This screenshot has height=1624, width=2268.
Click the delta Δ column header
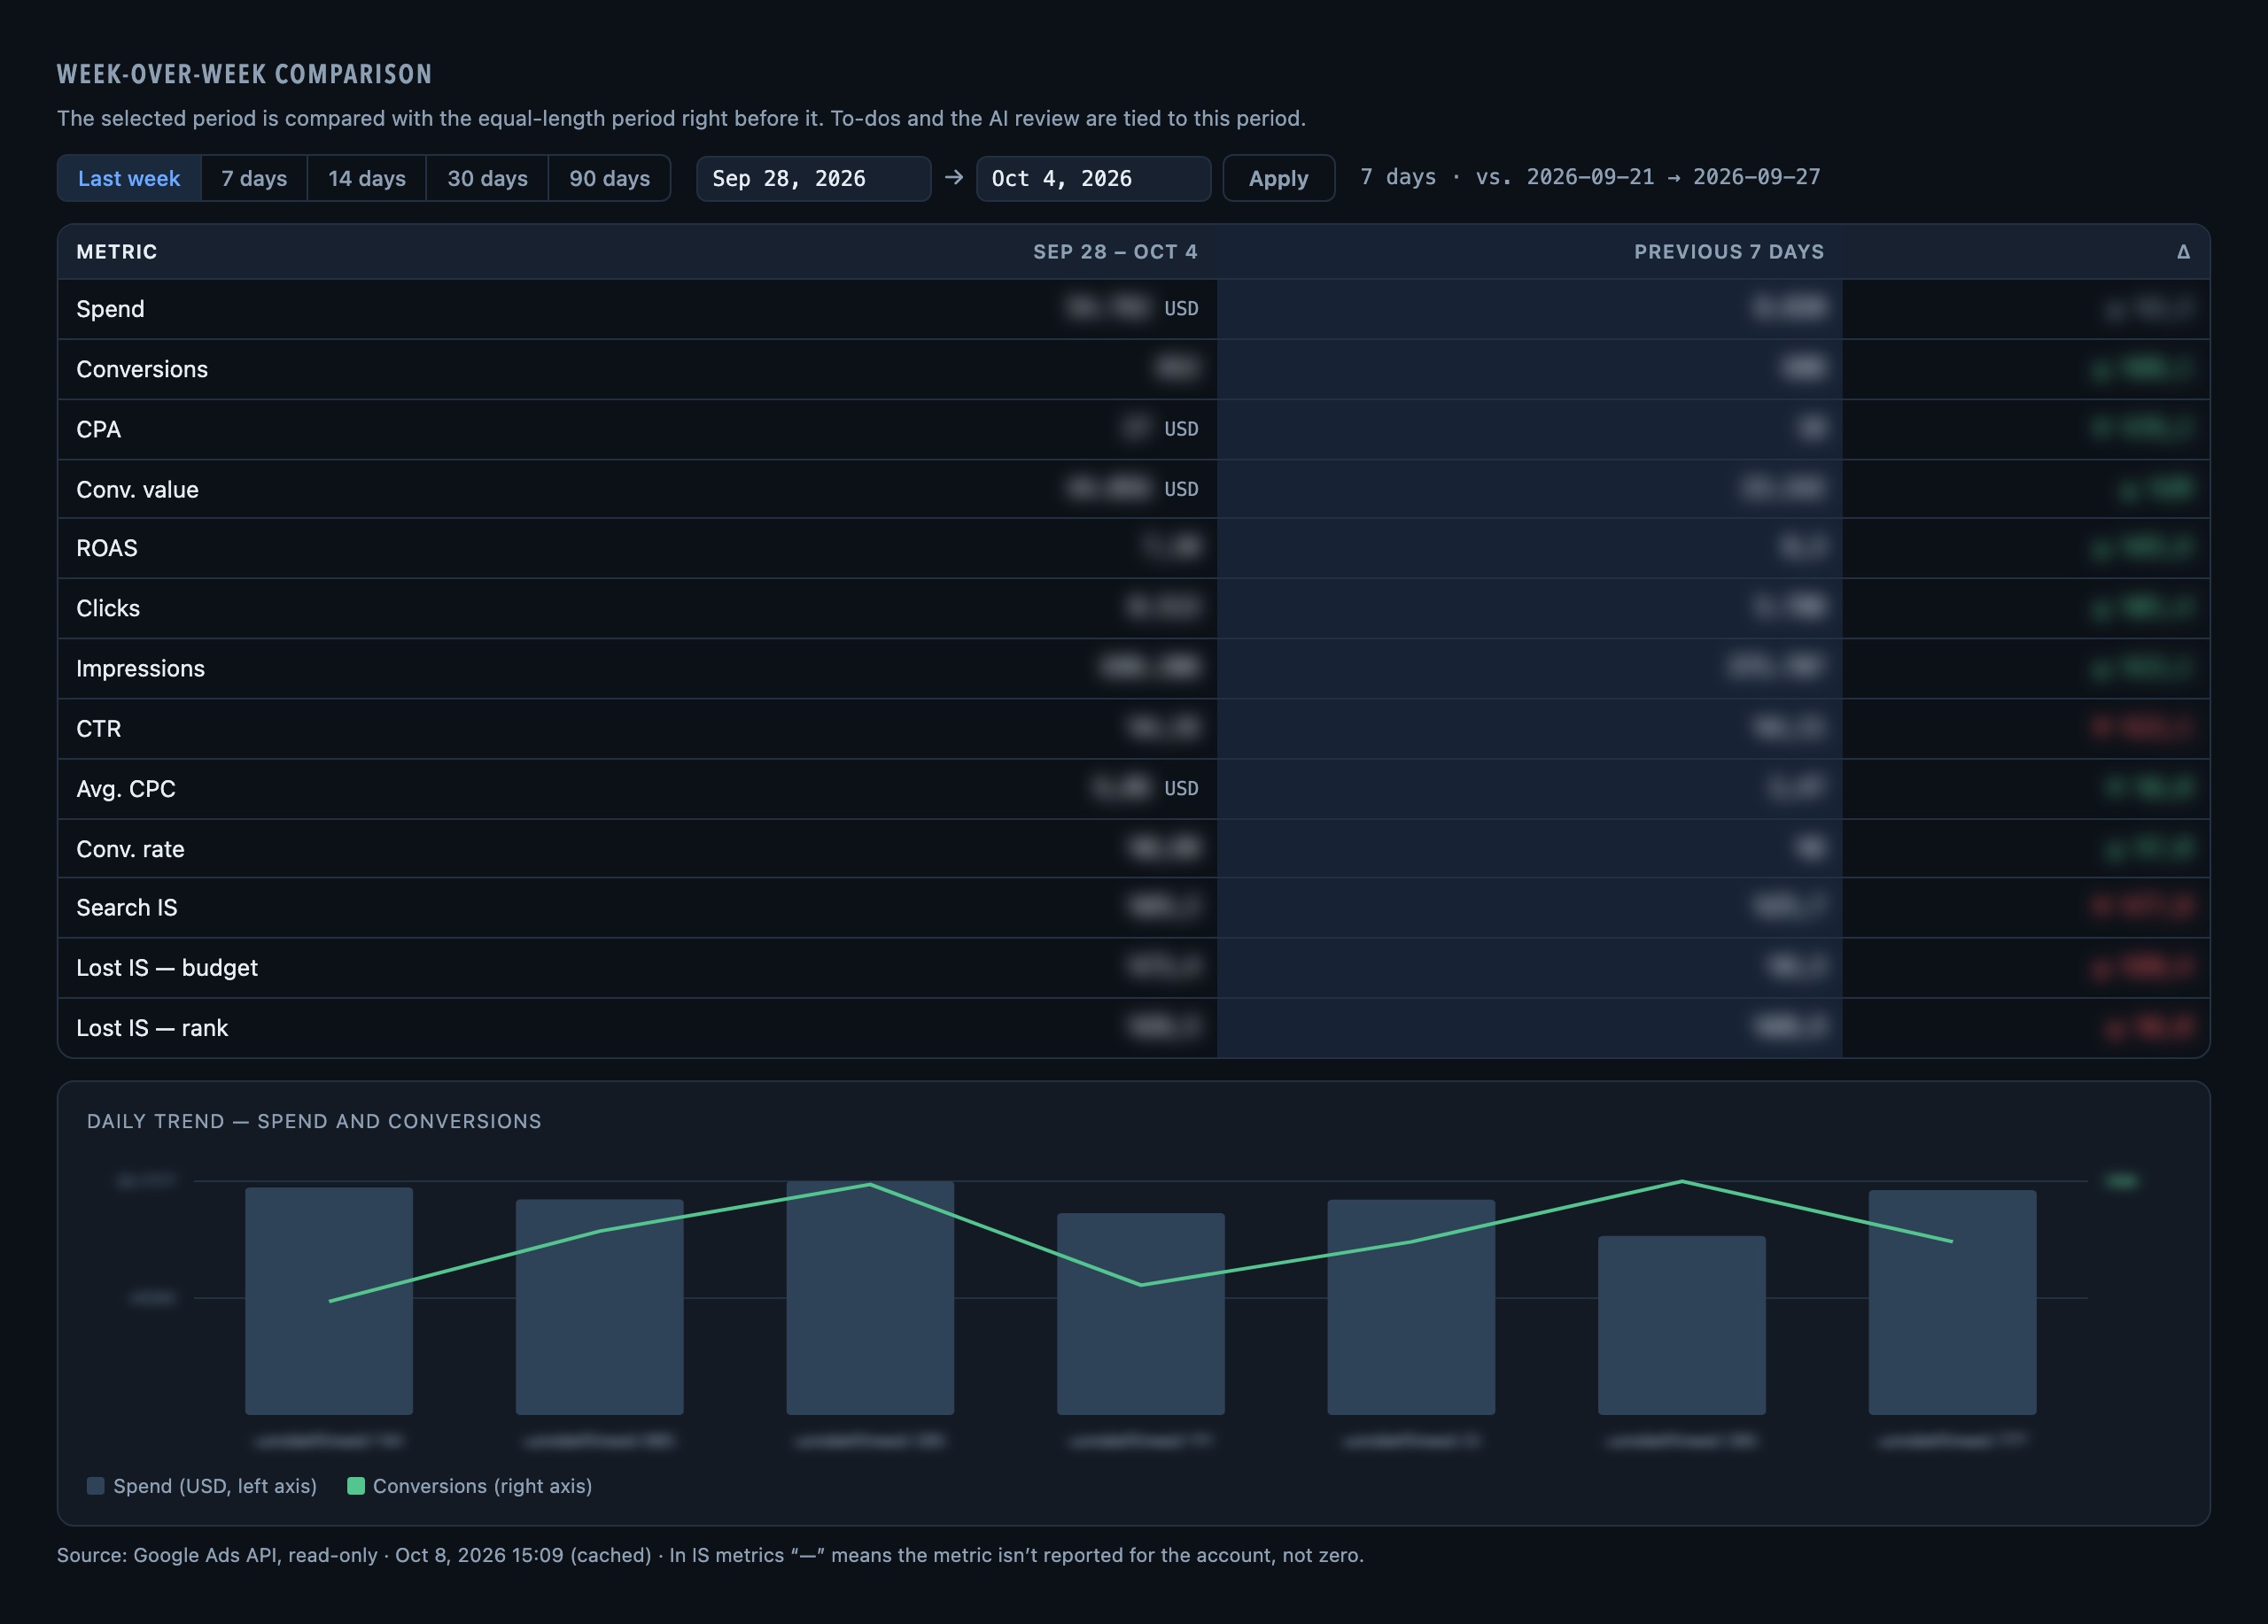click(x=2183, y=251)
